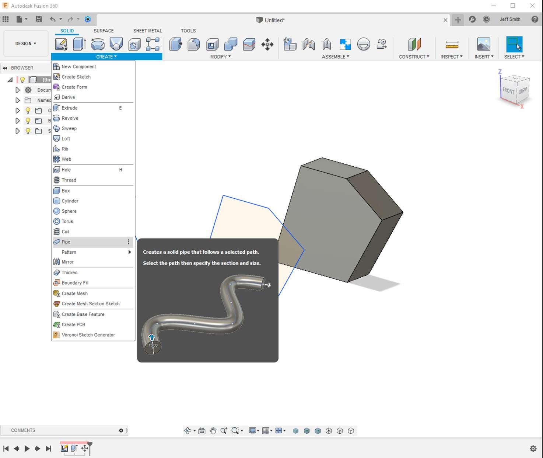Open the Joint tool in Assemble
The height and width of the screenshot is (458, 543).
pyautogui.click(x=308, y=44)
